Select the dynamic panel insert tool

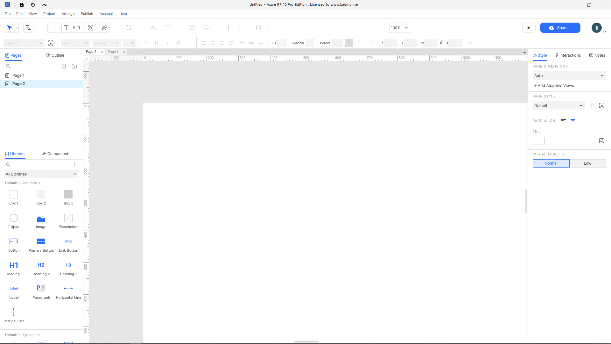click(x=91, y=28)
